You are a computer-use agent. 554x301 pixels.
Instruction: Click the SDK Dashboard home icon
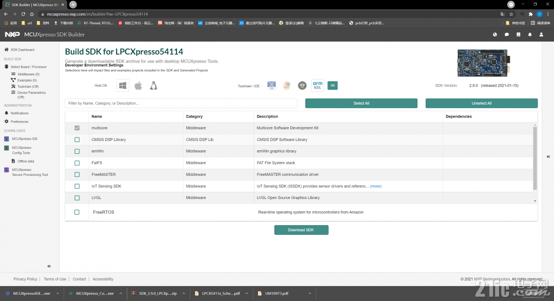tap(6, 49)
